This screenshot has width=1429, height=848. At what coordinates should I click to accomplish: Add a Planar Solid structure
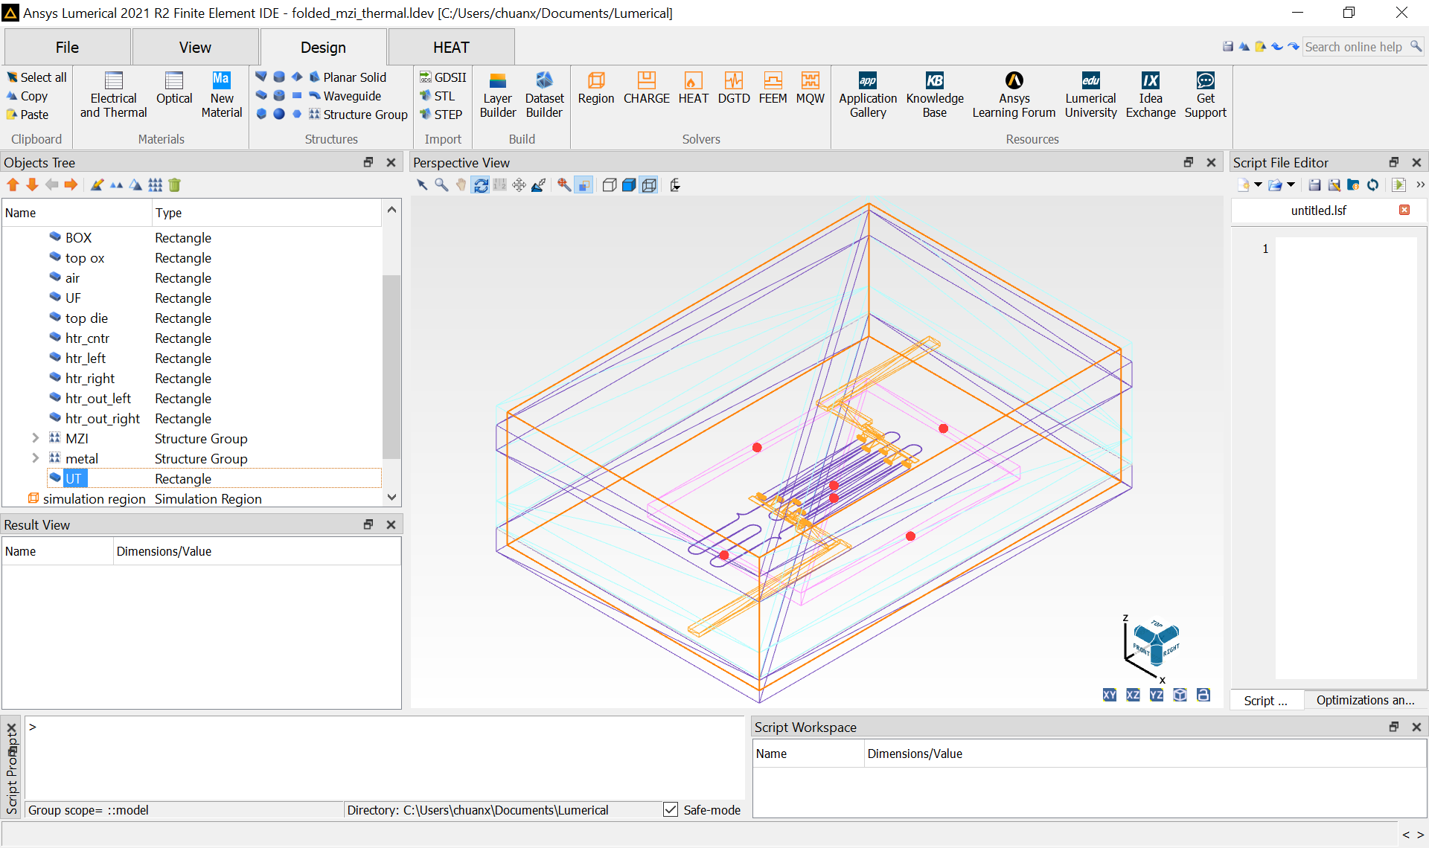(348, 77)
